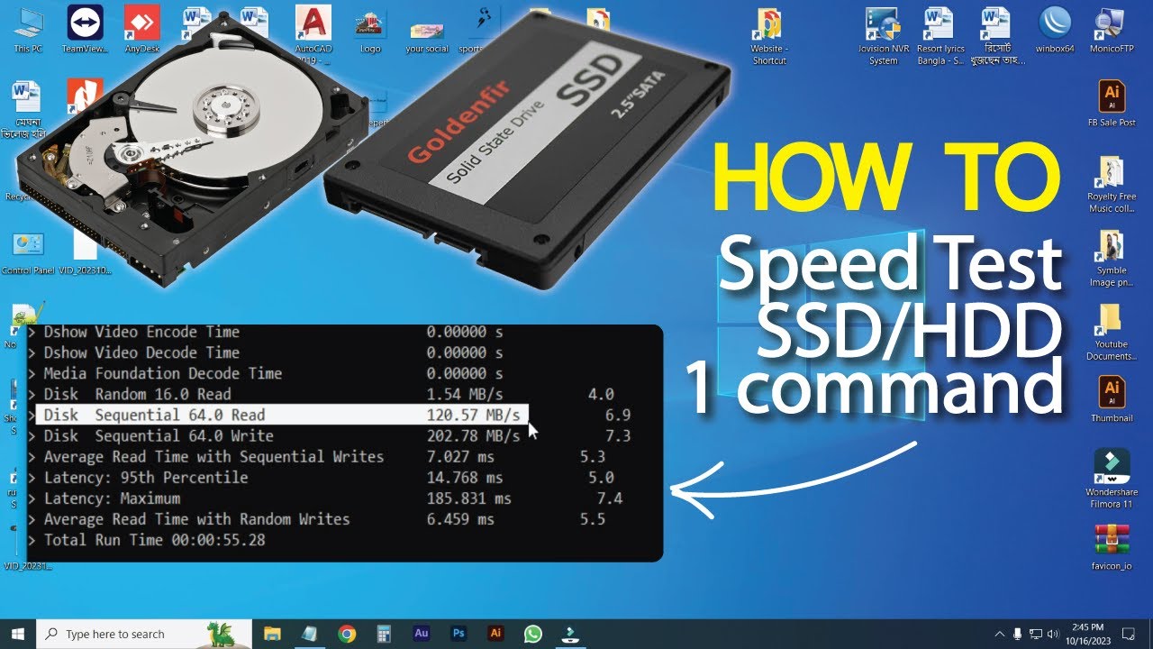
Task: Select the Symble Image png file
Action: point(1112,258)
